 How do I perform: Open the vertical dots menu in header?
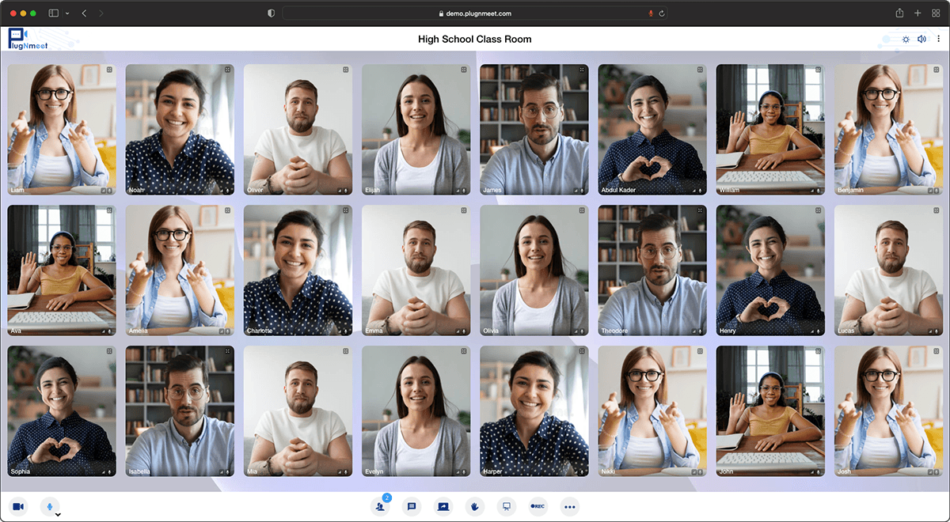coord(938,39)
